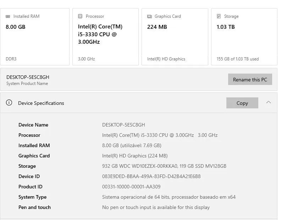
Task: Click the Processor chip icon
Action: click(x=80, y=16)
